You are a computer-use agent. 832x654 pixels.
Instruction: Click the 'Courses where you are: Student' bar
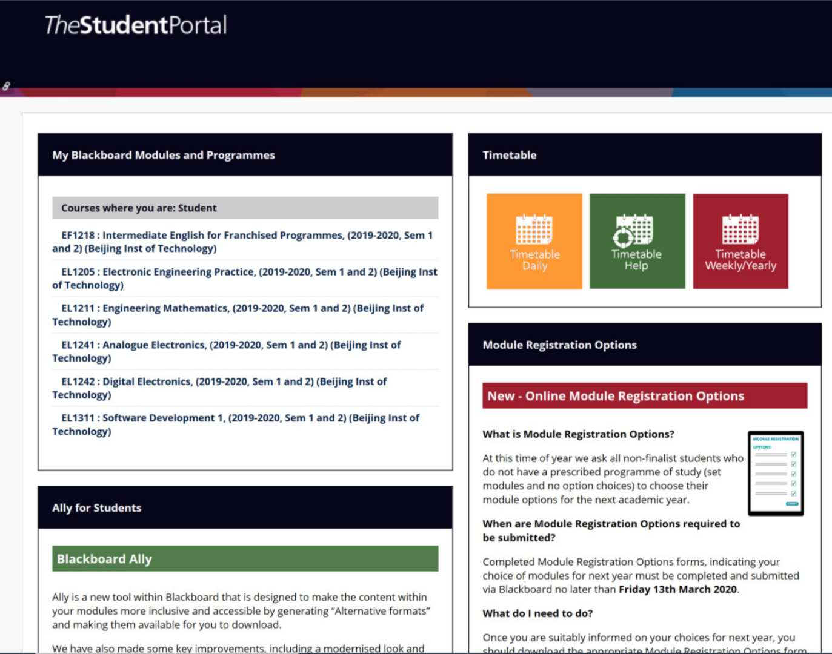coord(245,208)
